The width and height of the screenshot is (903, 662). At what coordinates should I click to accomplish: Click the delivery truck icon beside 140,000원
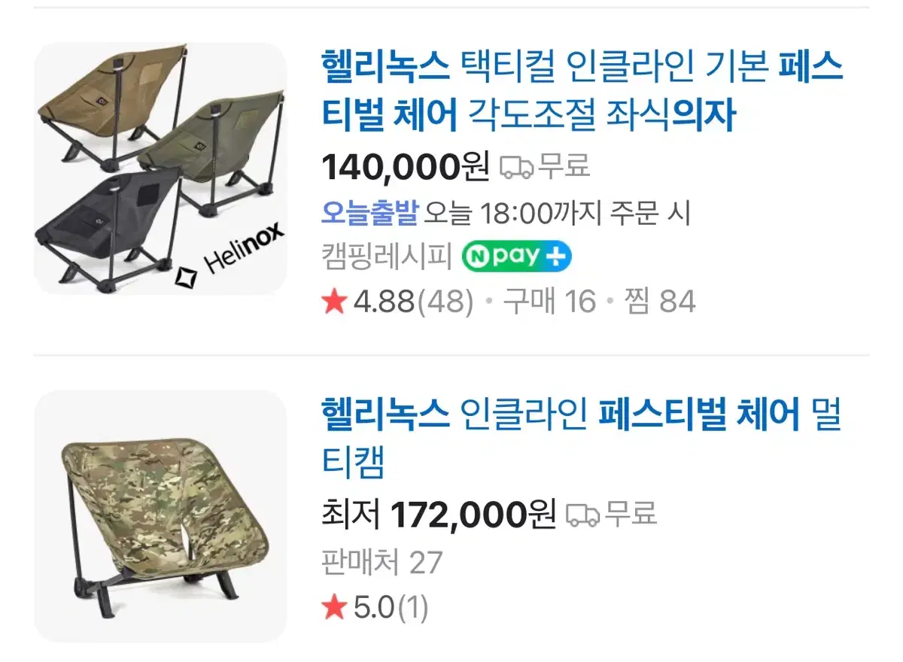tap(517, 166)
